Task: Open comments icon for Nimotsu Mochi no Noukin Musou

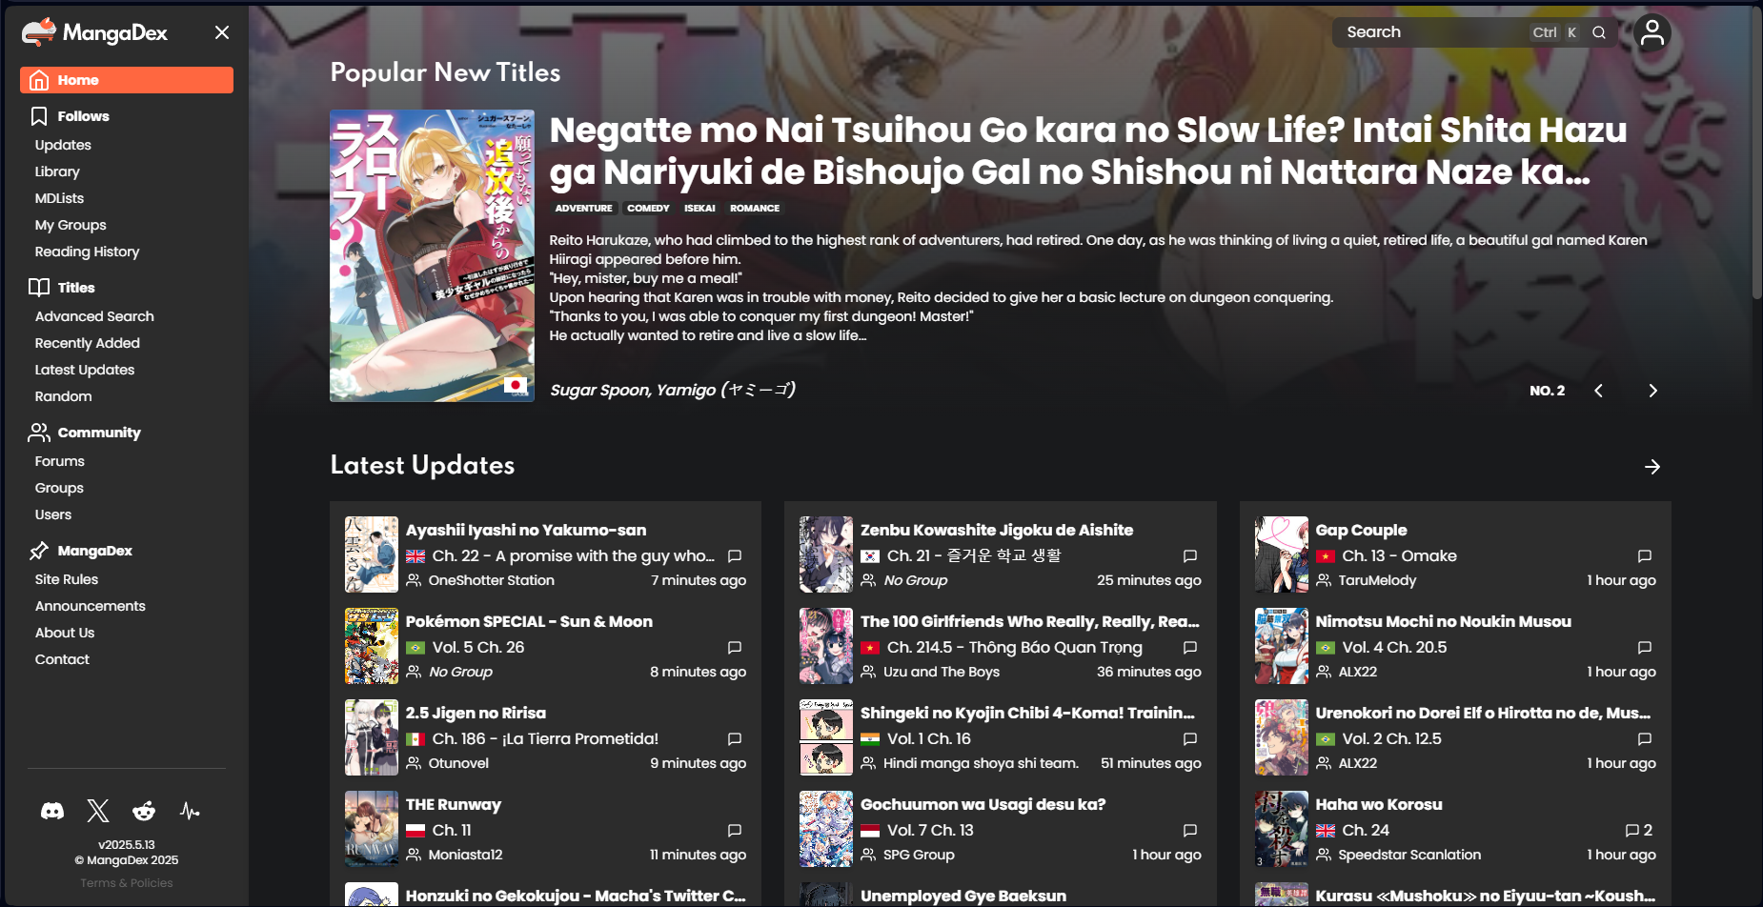Action: (1645, 647)
